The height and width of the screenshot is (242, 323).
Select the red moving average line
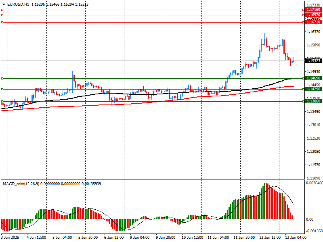pyautogui.click(x=81, y=106)
